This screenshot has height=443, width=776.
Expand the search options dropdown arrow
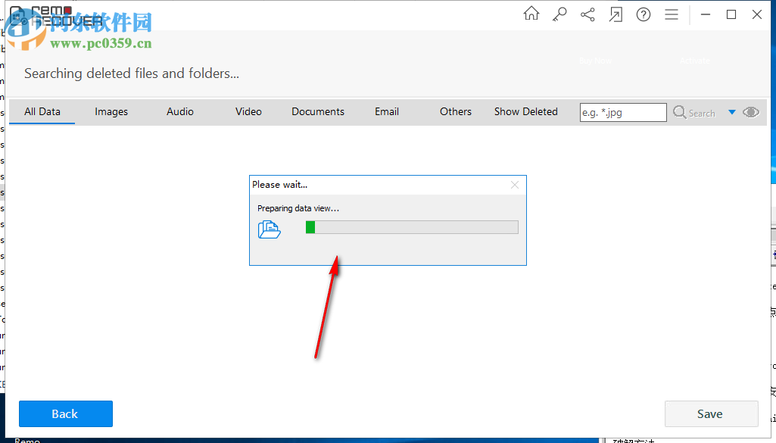732,112
